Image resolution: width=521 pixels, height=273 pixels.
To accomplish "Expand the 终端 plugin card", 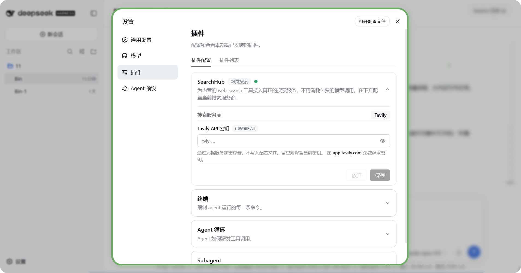I will click(x=387, y=203).
